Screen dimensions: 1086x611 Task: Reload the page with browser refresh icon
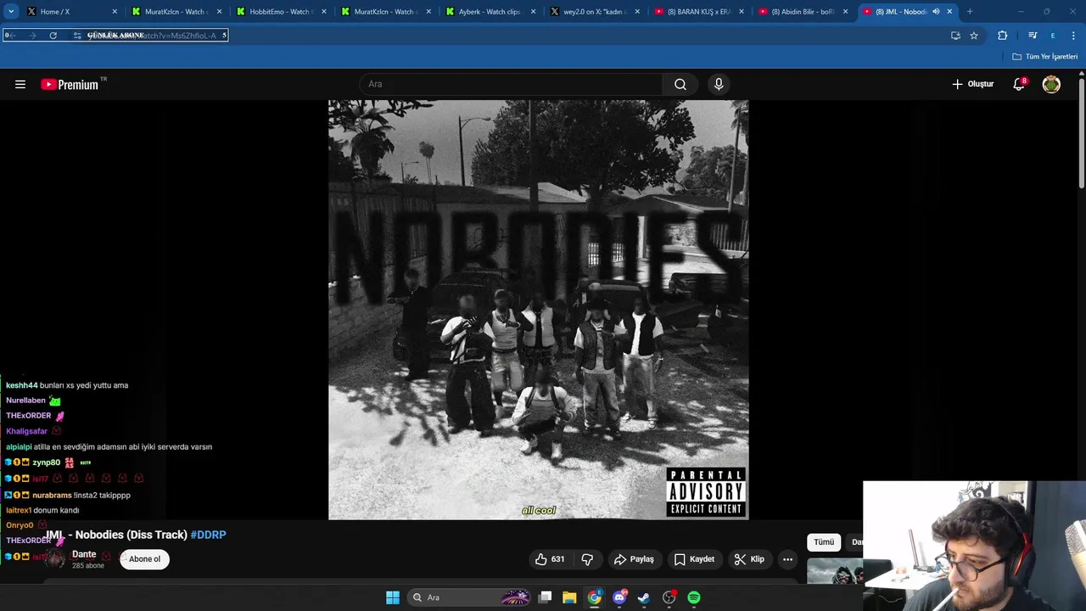53,36
